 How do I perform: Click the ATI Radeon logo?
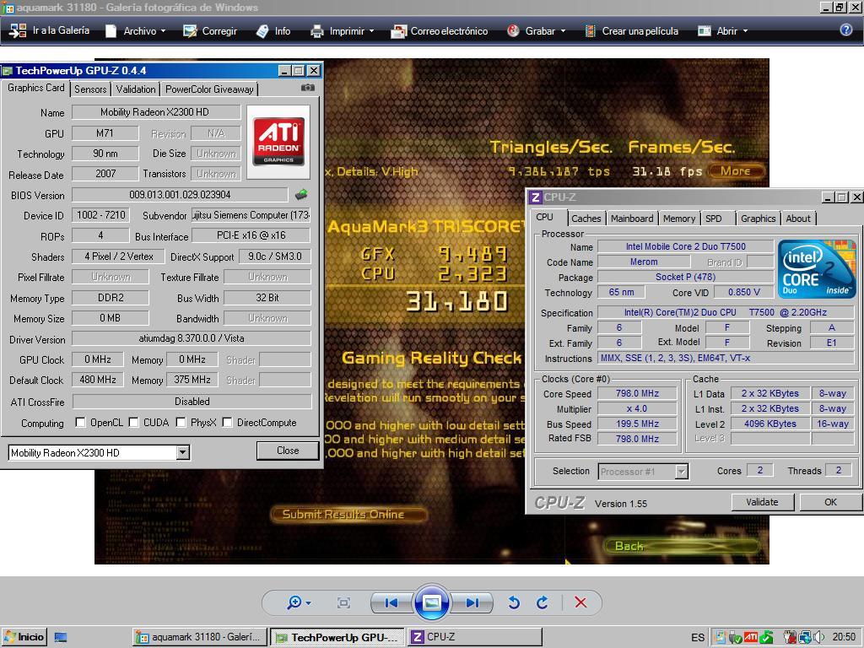coord(278,142)
